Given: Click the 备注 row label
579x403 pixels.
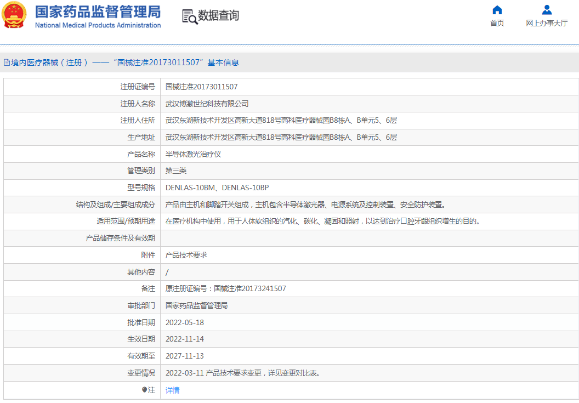Looking at the screenshot, I should point(148,288).
